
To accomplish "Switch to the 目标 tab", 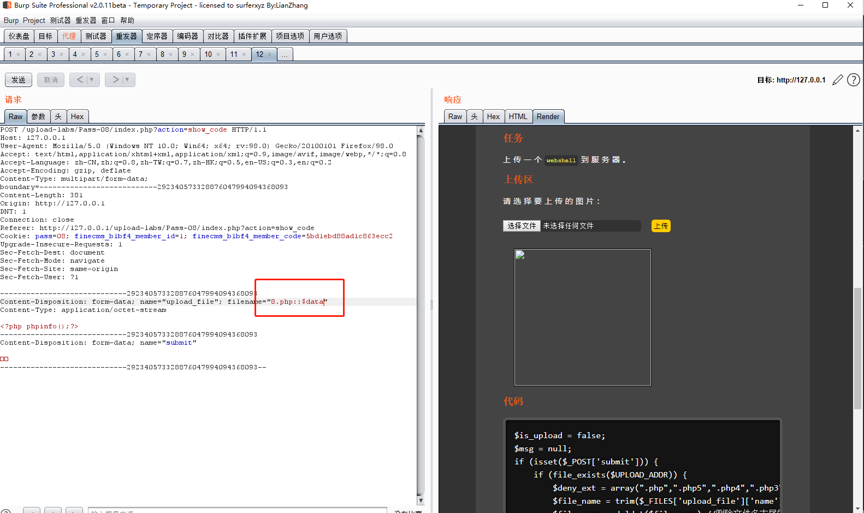I will click(x=46, y=36).
